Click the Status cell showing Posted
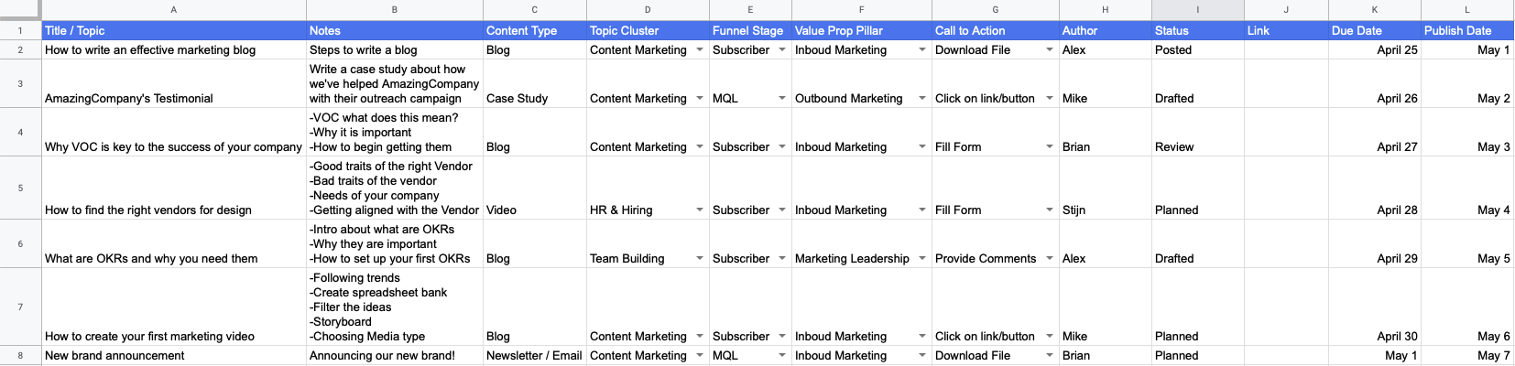The width and height of the screenshot is (1515, 366). [x=1197, y=50]
